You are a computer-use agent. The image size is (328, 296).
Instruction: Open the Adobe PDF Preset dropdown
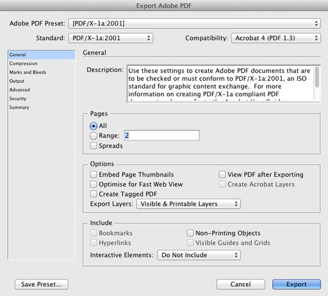194,23
